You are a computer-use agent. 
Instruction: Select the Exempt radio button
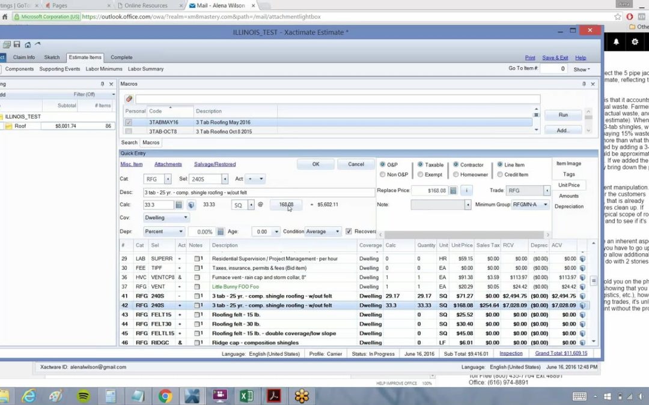[420, 175]
